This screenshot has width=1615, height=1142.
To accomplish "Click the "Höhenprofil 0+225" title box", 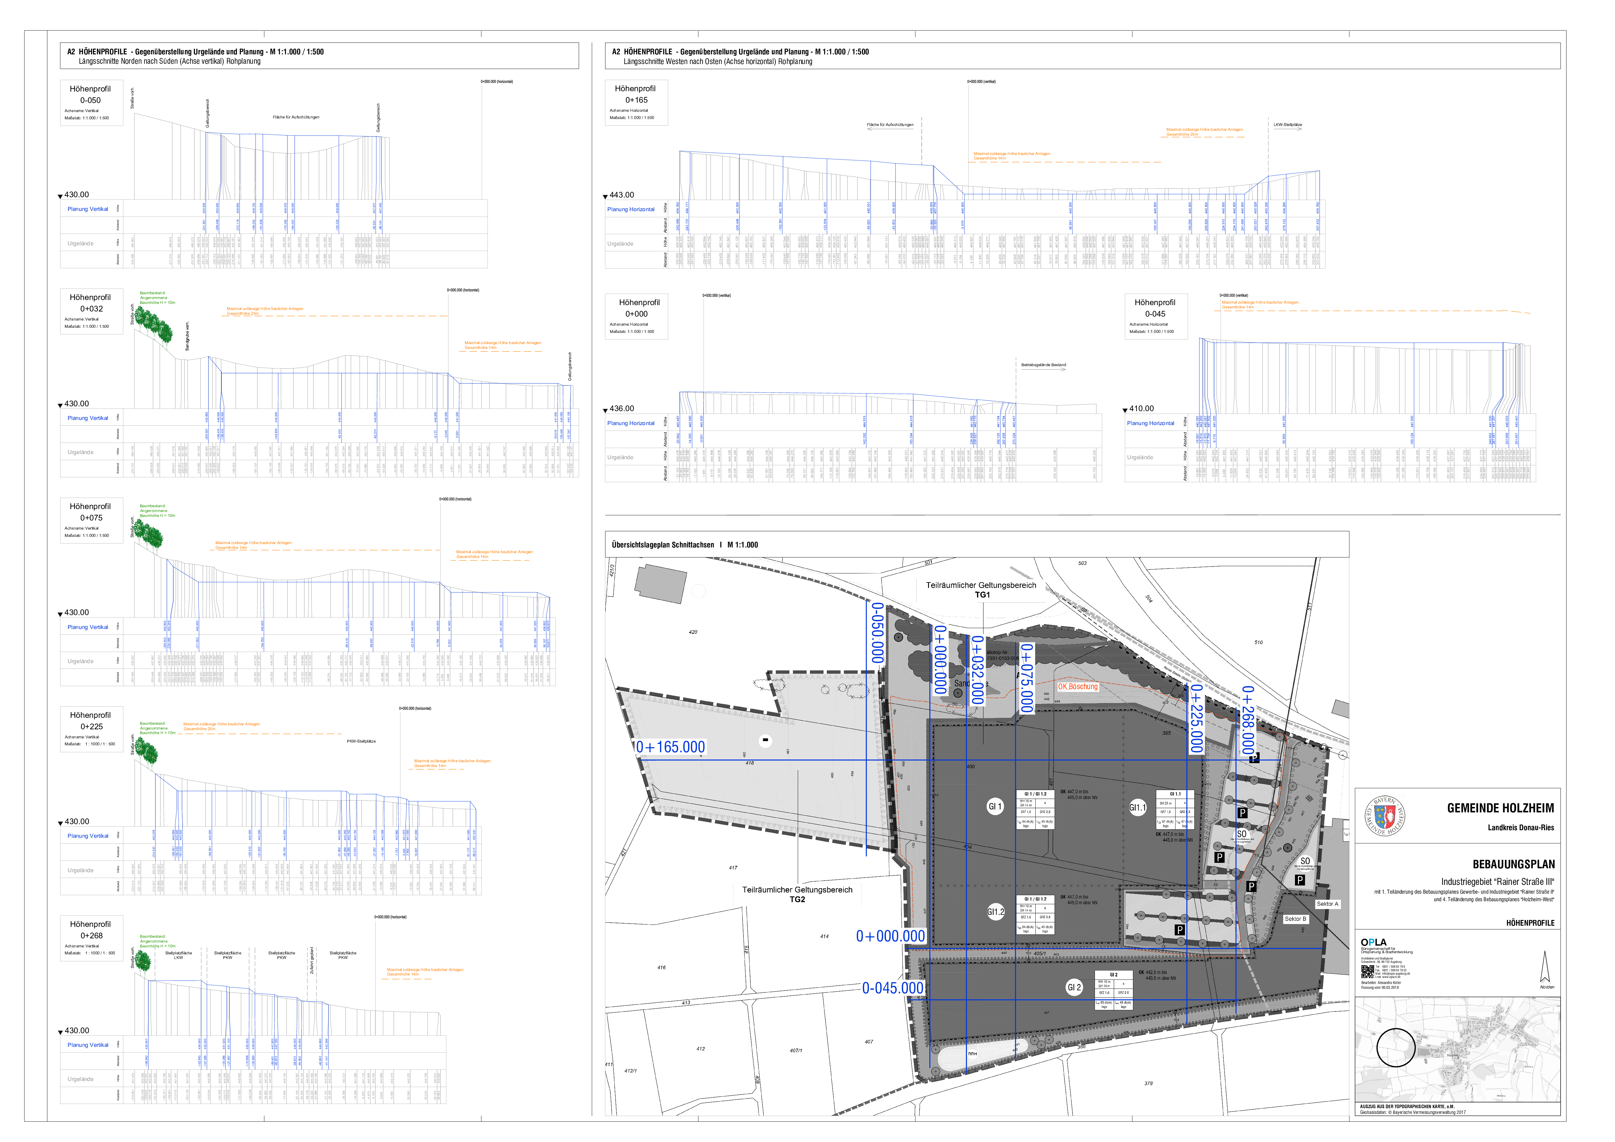I will click(92, 729).
